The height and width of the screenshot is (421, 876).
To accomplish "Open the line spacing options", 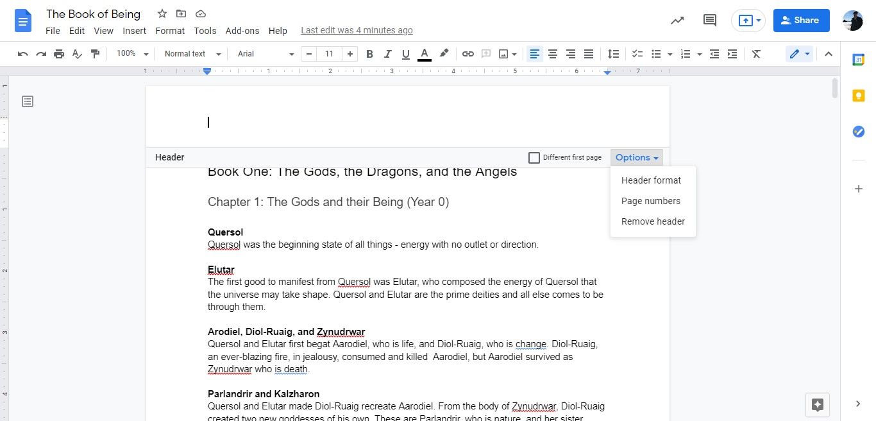I will click(x=613, y=54).
